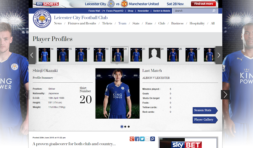
Task: Share on Twitter icon
Action: [142, 139]
